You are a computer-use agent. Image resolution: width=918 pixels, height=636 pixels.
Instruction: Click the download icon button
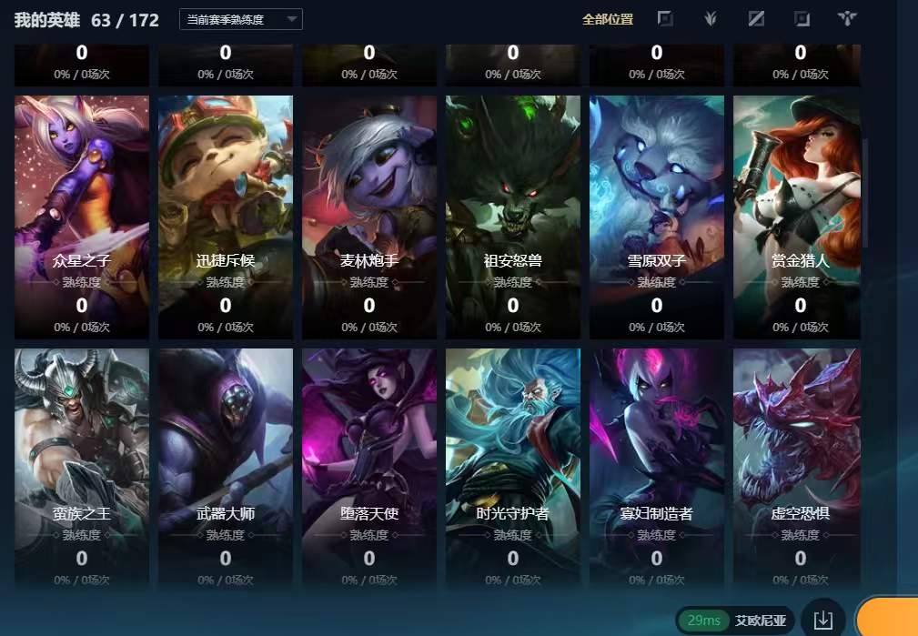[822, 620]
